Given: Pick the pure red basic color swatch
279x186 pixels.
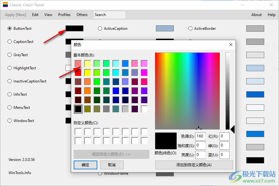Looking at the screenshot, I should click(x=78, y=72).
